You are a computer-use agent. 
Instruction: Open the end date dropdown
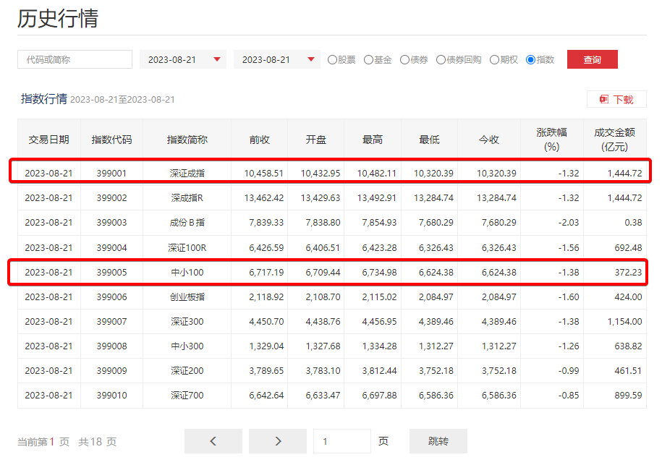(x=277, y=59)
